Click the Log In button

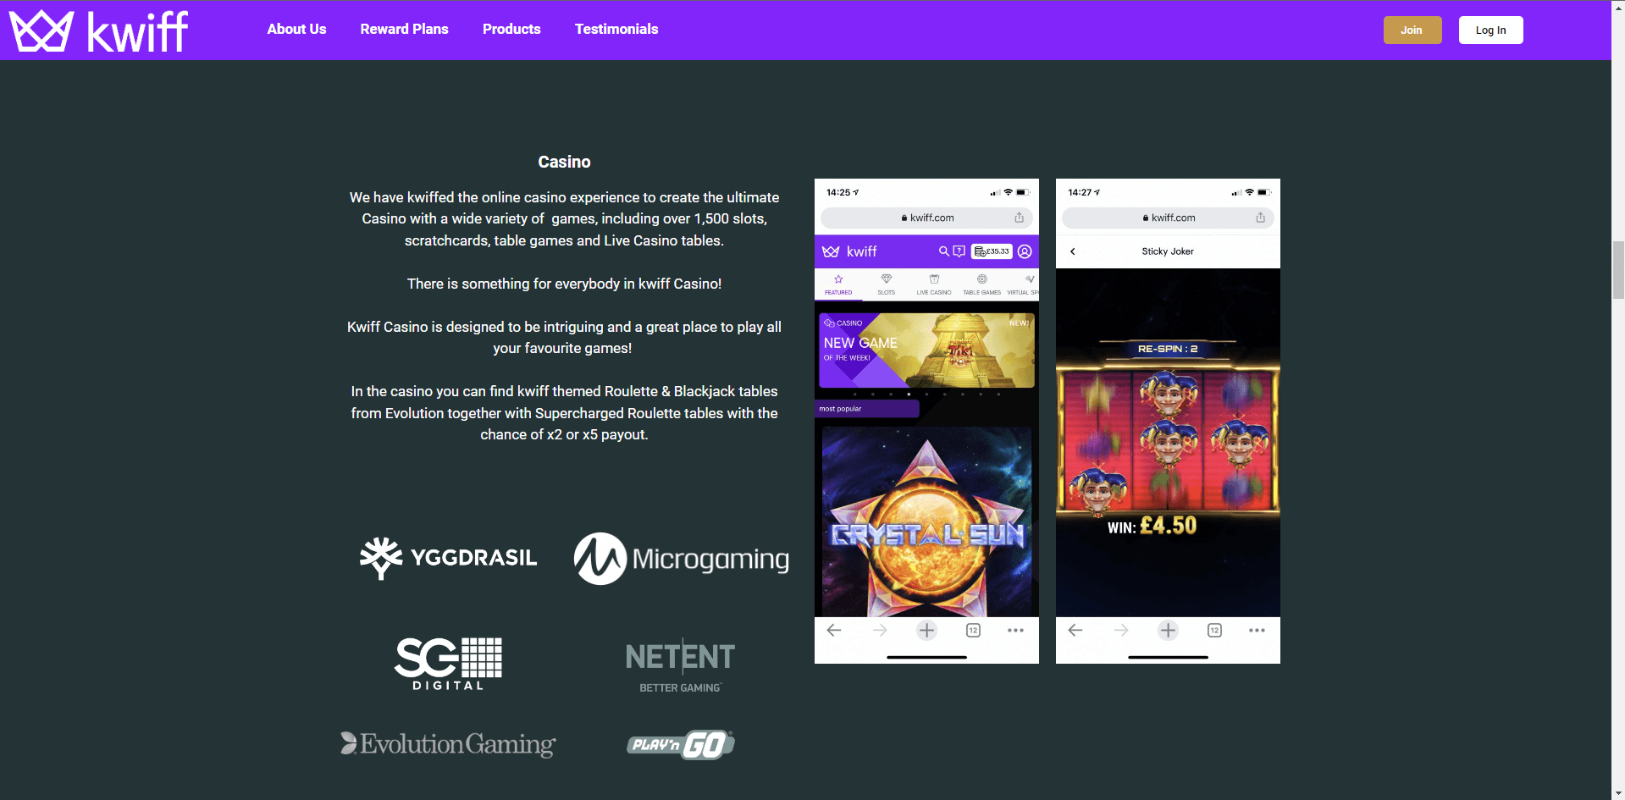tap(1490, 30)
